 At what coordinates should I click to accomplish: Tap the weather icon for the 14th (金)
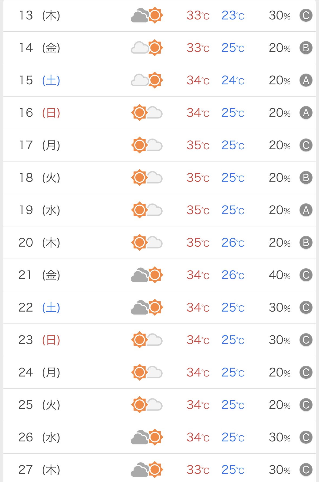tap(147, 48)
